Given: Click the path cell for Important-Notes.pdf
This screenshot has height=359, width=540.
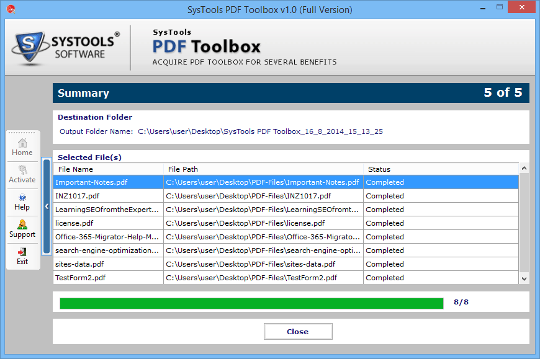Looking at the screenshot, I should point(263,182).
